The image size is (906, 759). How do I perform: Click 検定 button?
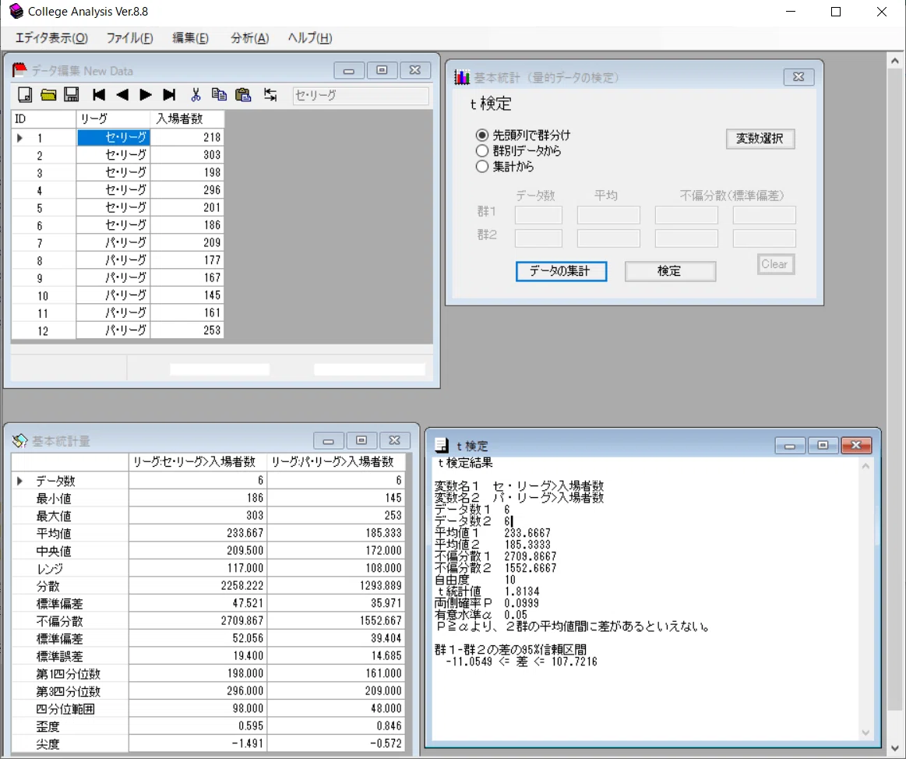tap(670, 271)
